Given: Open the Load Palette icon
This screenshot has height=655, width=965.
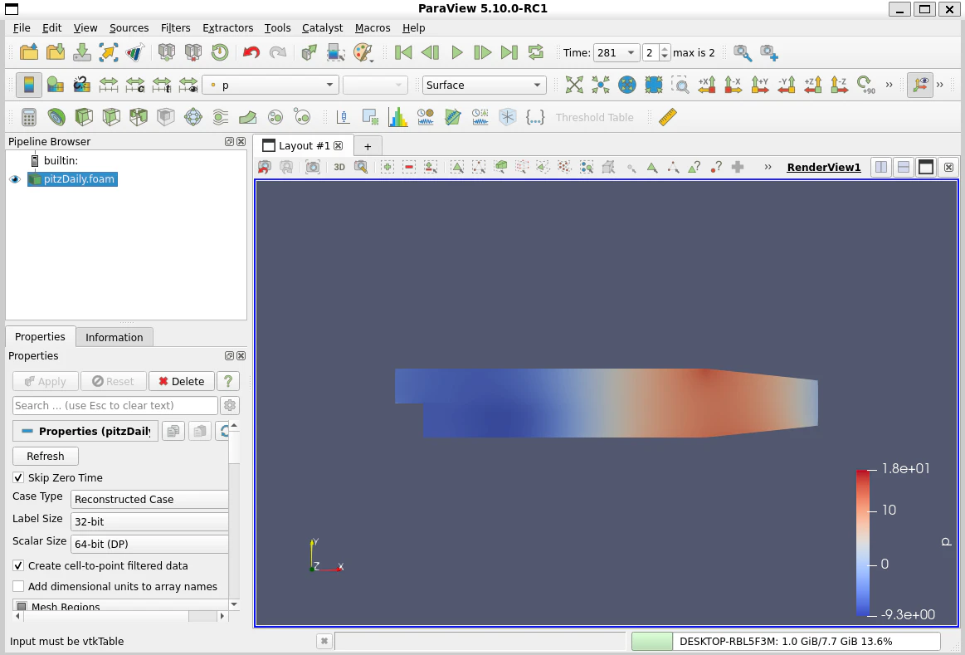Looking at the screenshot, I should coord(363,52).
